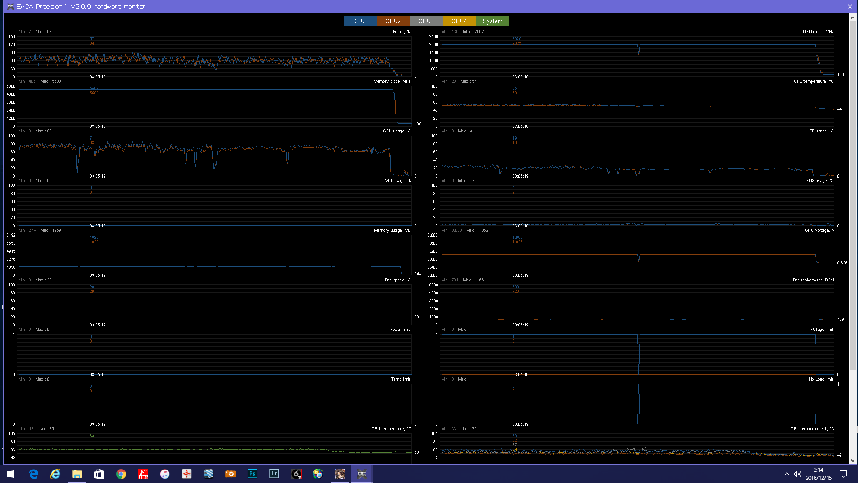Click the BUS usage, % graph

[x=637, y=206]
